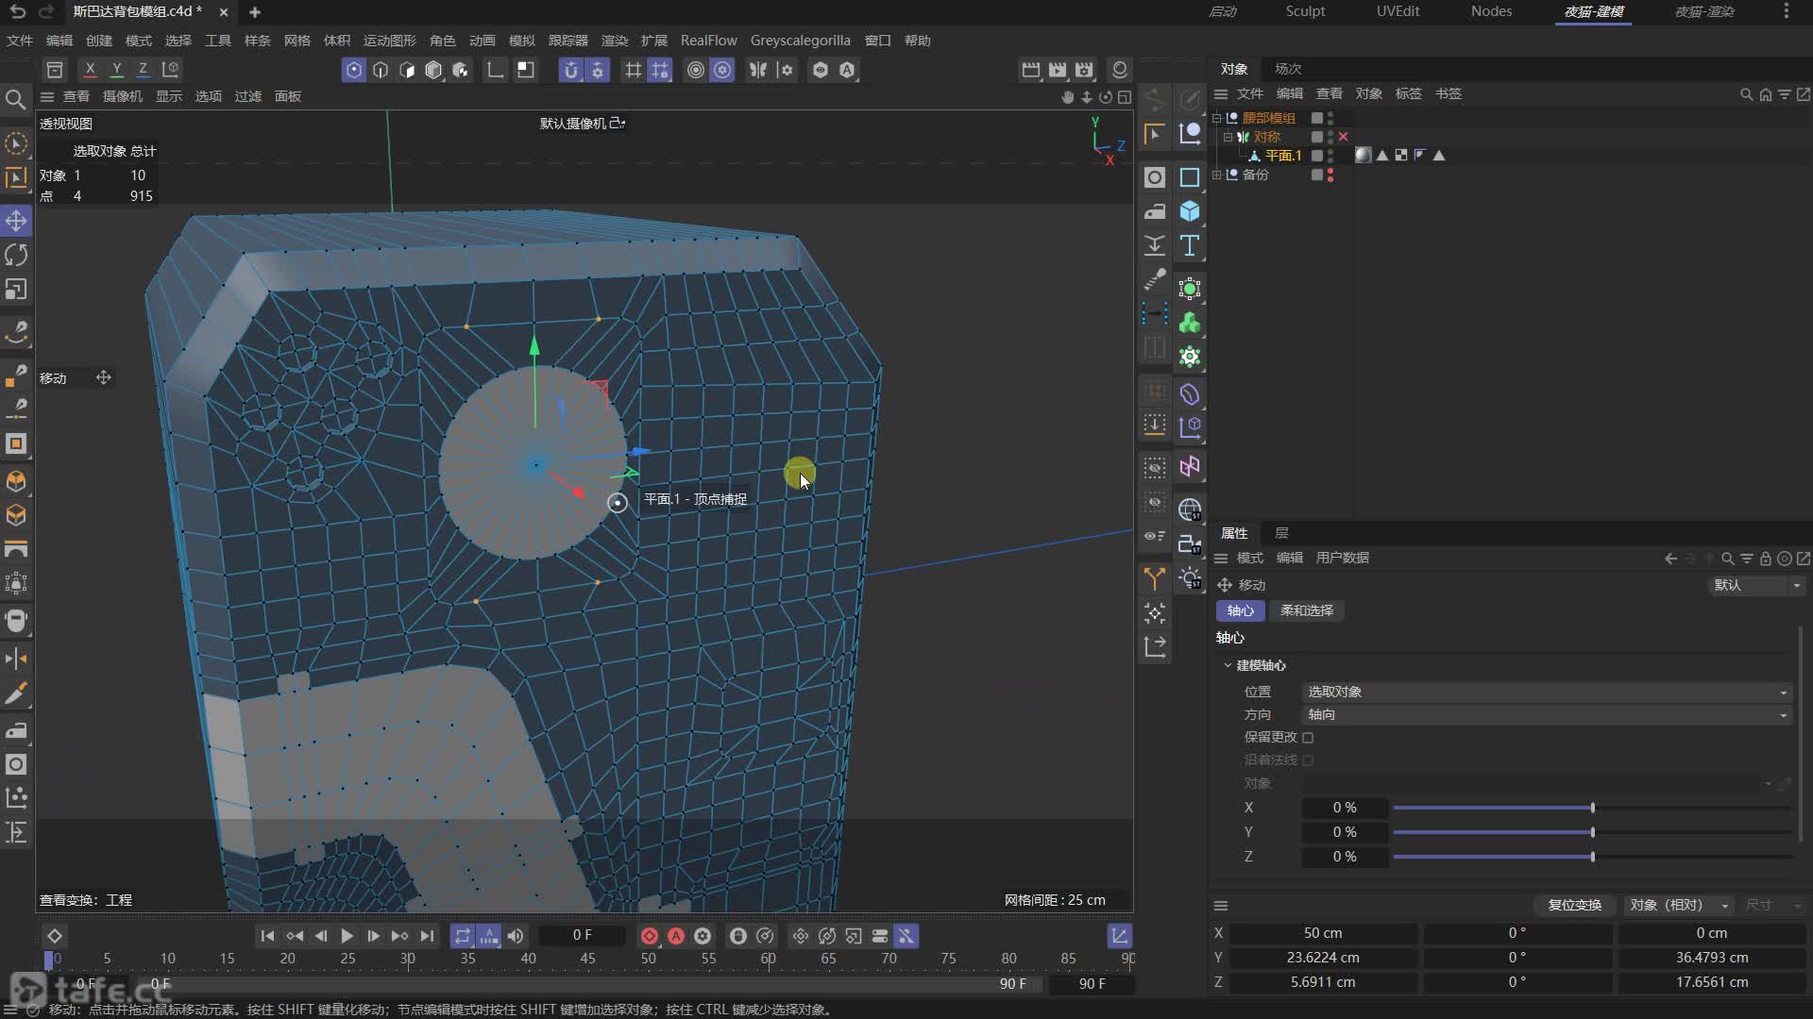Click the green cloner MoGraph icon

[x=1190, y=323]
